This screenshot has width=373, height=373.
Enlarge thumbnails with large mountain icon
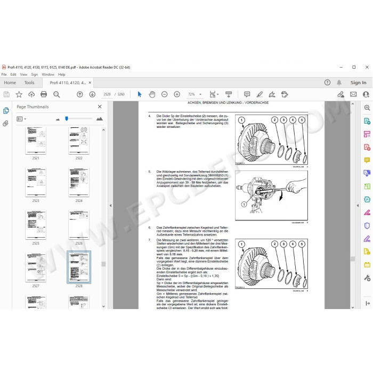pyautogui.click(x=100, y=119)
